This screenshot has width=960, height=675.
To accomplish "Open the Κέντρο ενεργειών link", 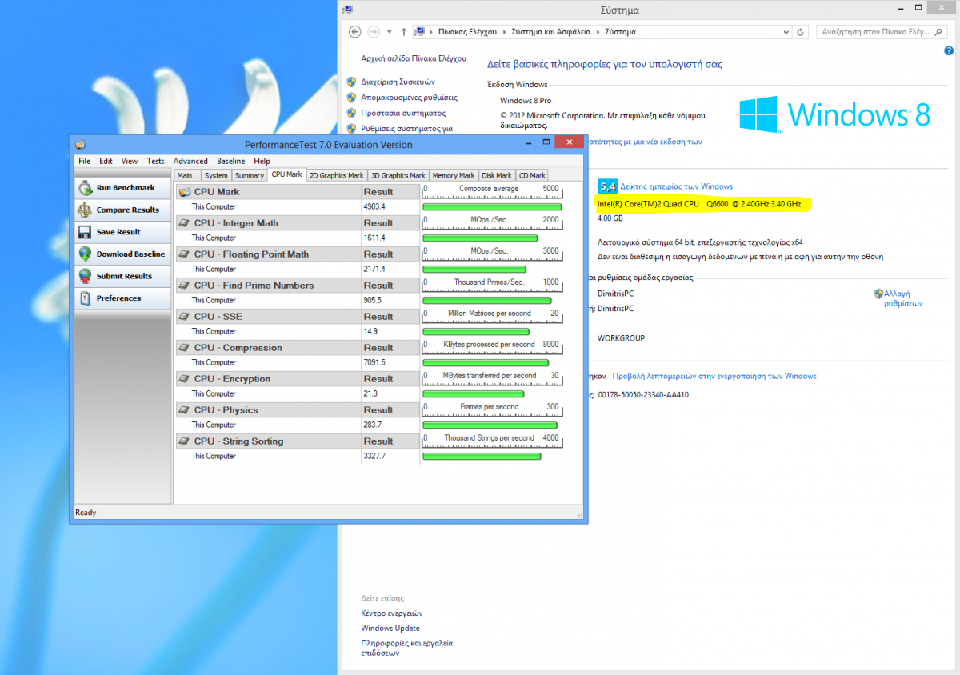I will click(x=392, y=613).
